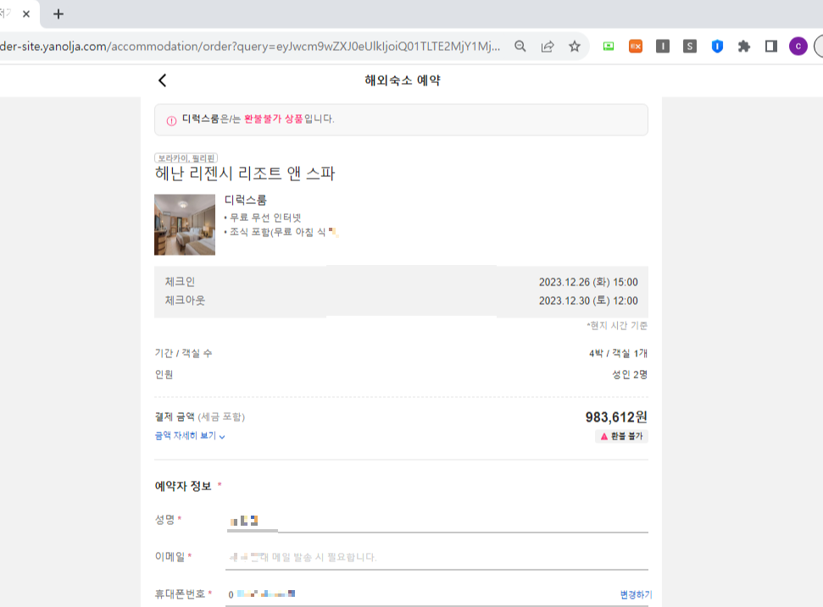This screenshot has height=607, width=823.
Task: Bookmark this page with the star icon
Action: pyautogui.click(x=575, y=47)
